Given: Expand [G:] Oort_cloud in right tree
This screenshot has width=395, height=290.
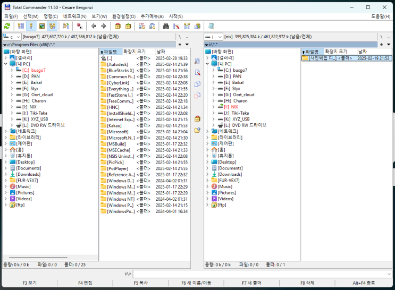Looking at the screenshot, I should (213, 95).
